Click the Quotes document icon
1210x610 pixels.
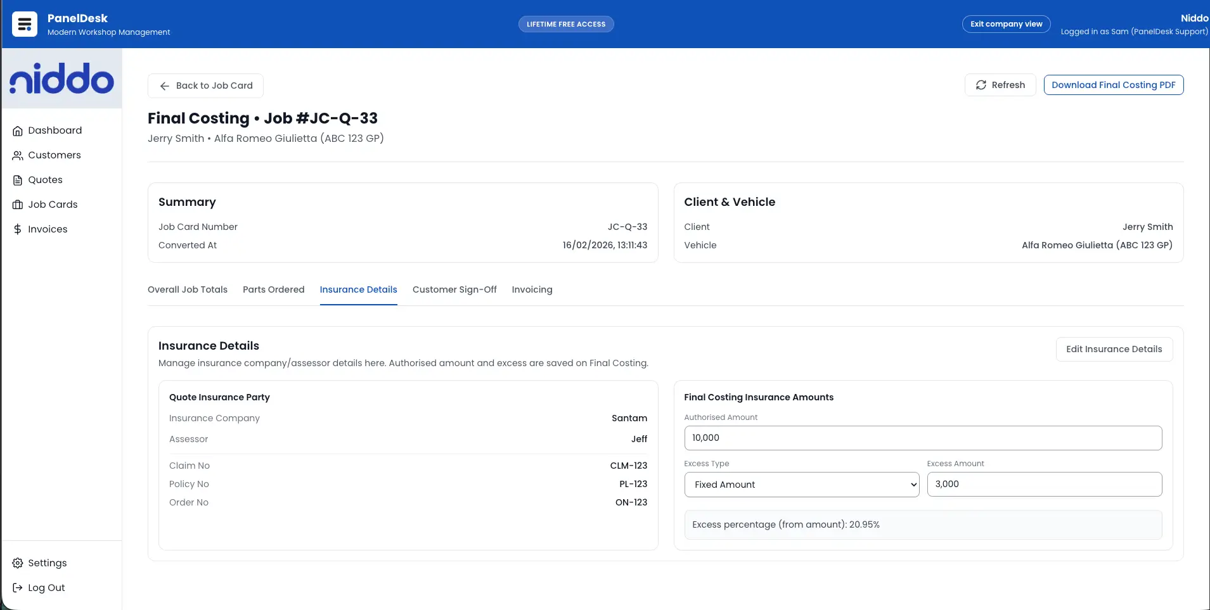[17, 180]
